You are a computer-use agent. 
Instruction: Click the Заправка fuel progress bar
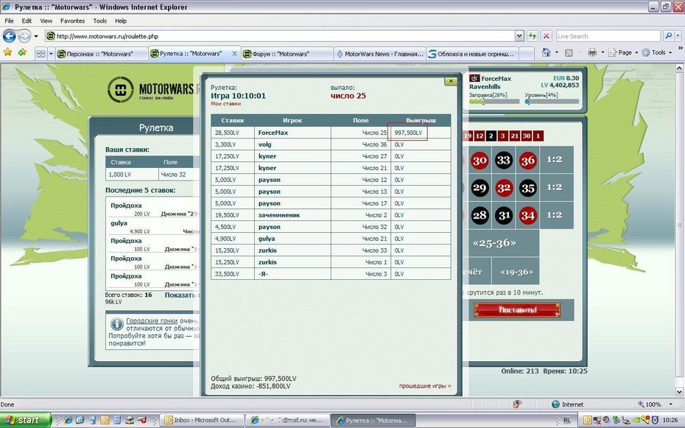494,102
